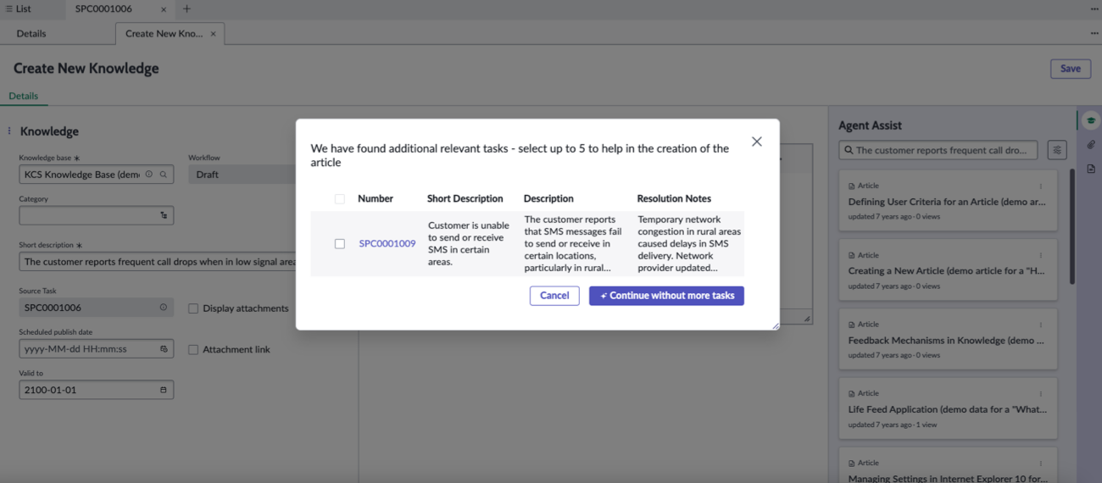Select the Details subtab
Viewport: 1102px width, 483px height.
coord(31,34)
